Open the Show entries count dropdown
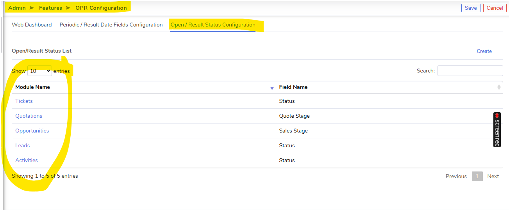This screenshot has height=212, width=509. pos(39,71)
